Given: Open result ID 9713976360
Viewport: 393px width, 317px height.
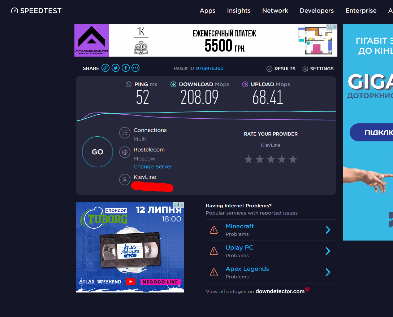Looking at the screenshot, I should 210,68.
